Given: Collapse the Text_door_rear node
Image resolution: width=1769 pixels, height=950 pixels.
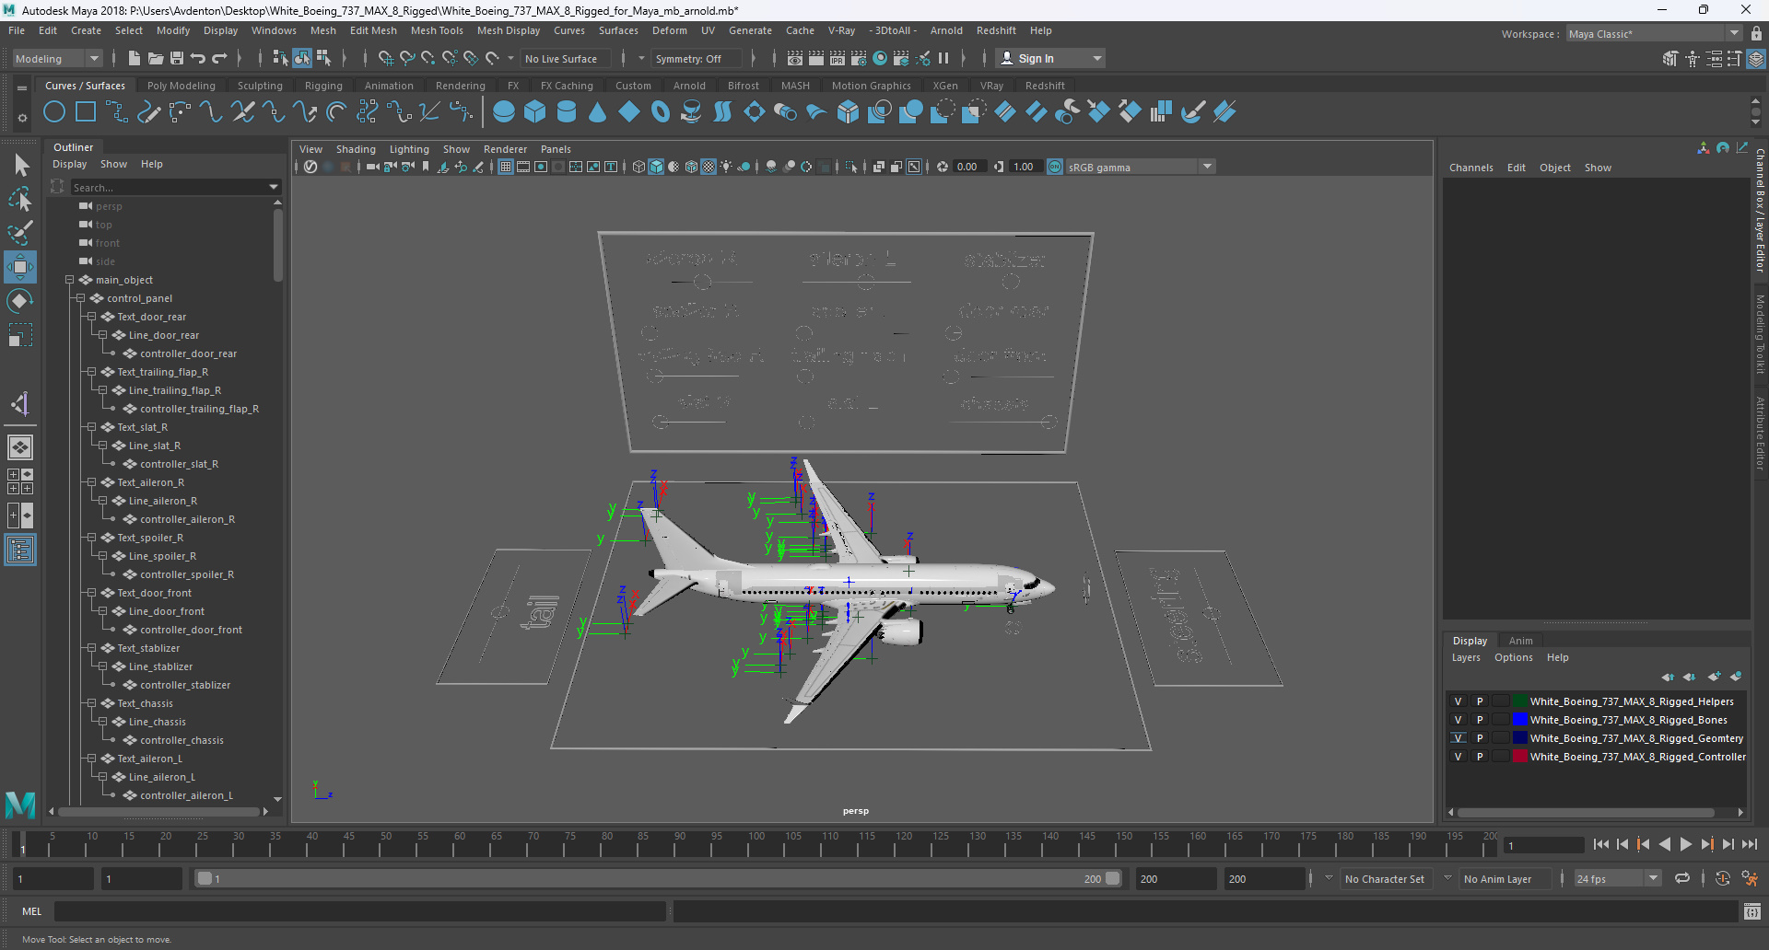Looking at the screenshot, I should click(92, 317).
